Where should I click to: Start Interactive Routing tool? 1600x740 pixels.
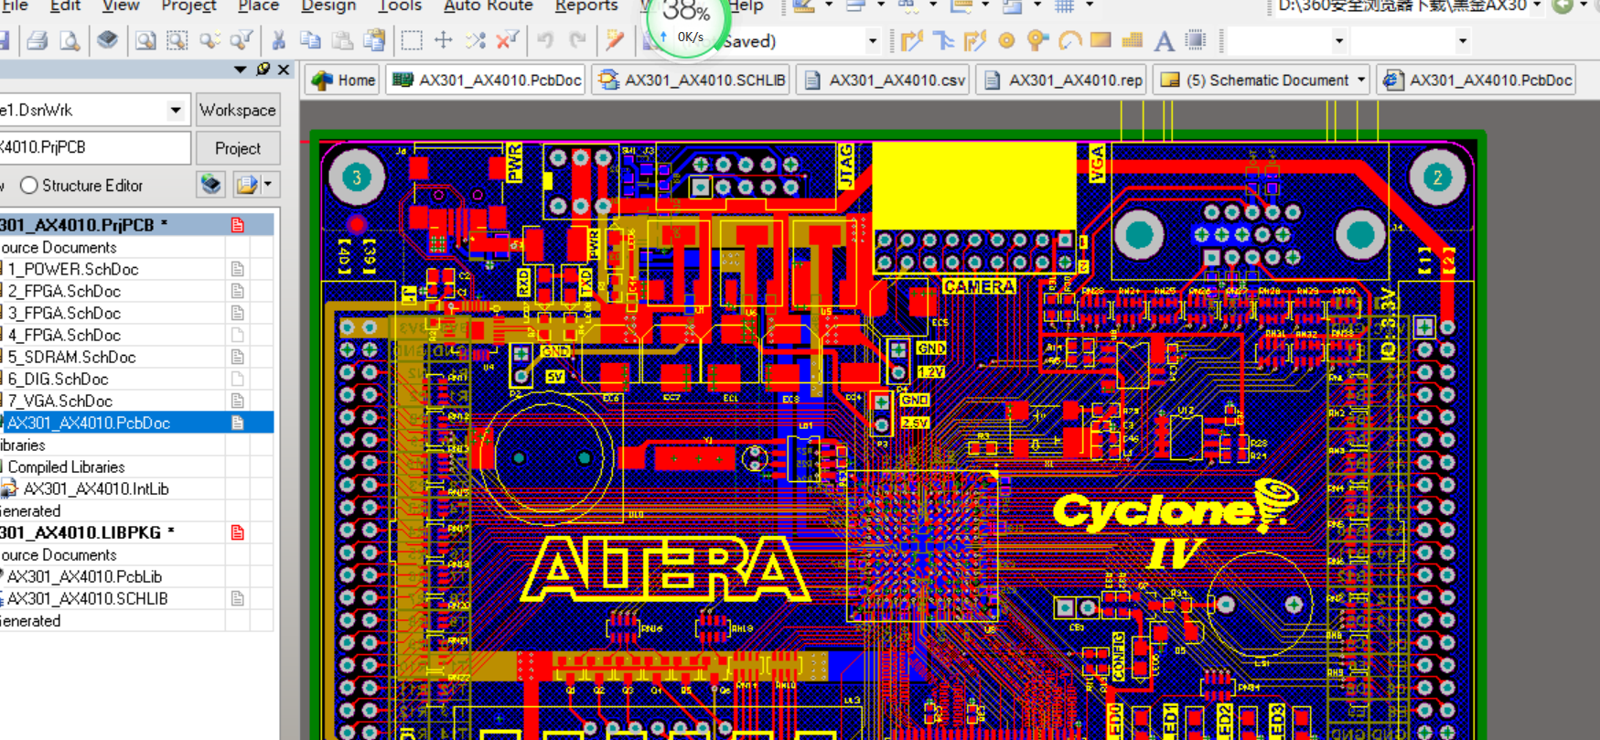tap(912, 40)
